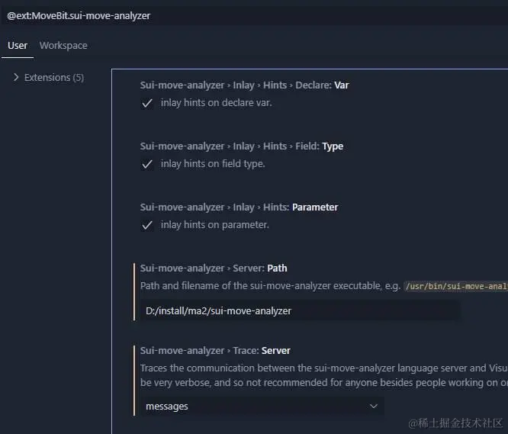The image size is (508, 434).
Task: Click the Trace Server dropdown arrow
Action: 374,407
